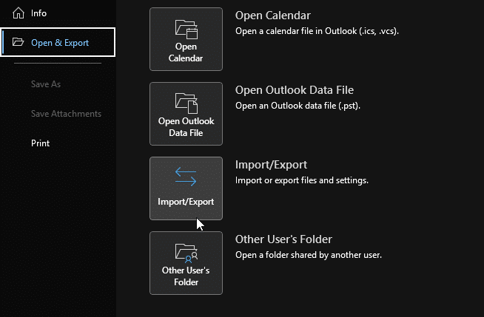
Task: Click the Open & Export folder icon
Action: [19, 43]
